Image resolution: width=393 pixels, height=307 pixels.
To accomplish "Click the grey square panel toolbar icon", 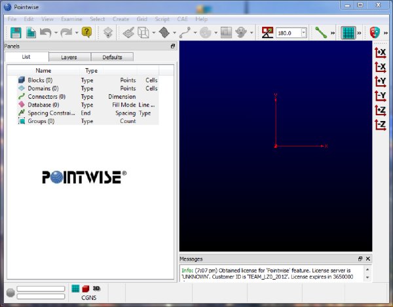I will [226, 33].
